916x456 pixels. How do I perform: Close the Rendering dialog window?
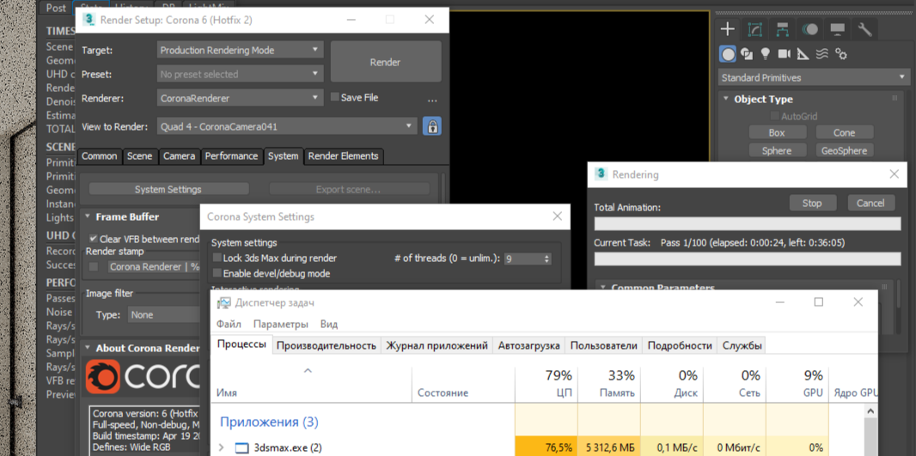(x=894, y=174)
